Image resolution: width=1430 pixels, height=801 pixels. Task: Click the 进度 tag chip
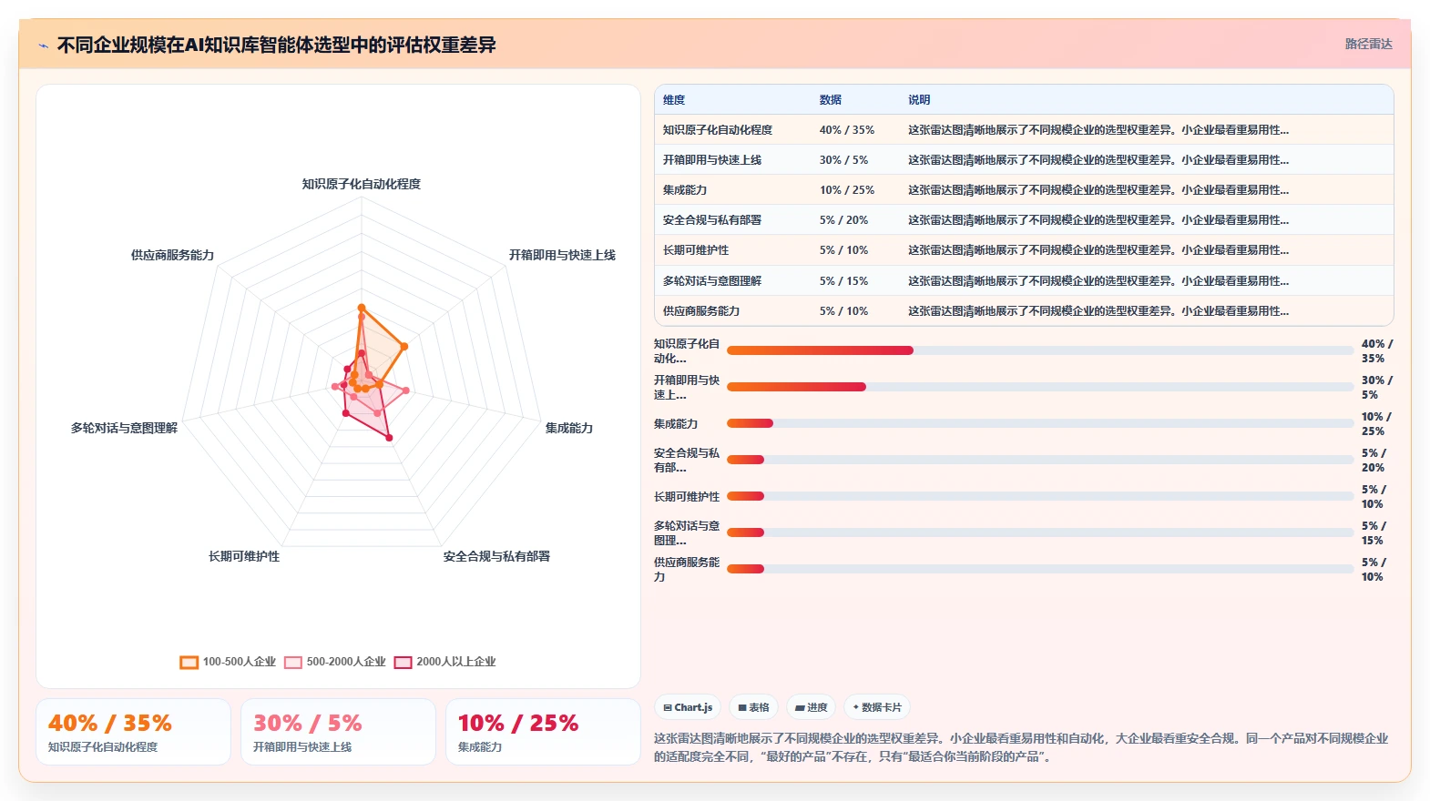coord(811,707)
